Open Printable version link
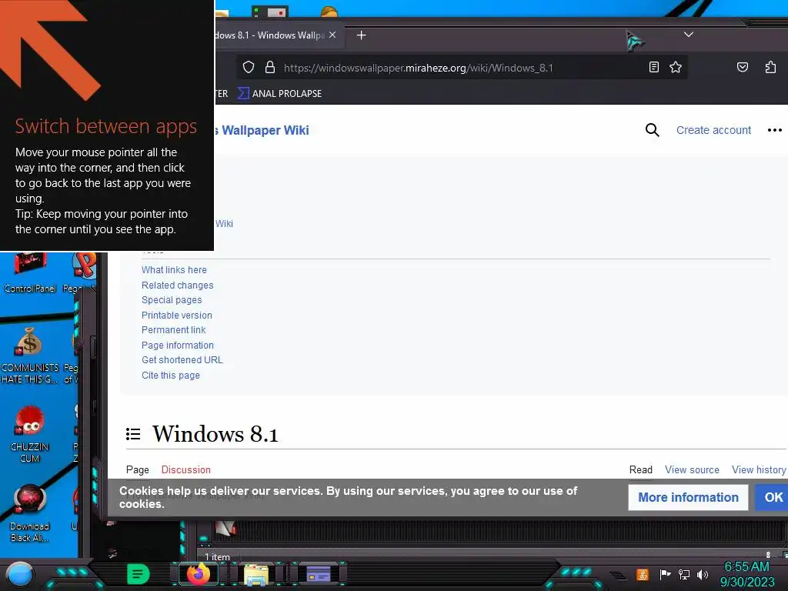 pyautogui.click(x=176, y=315)
